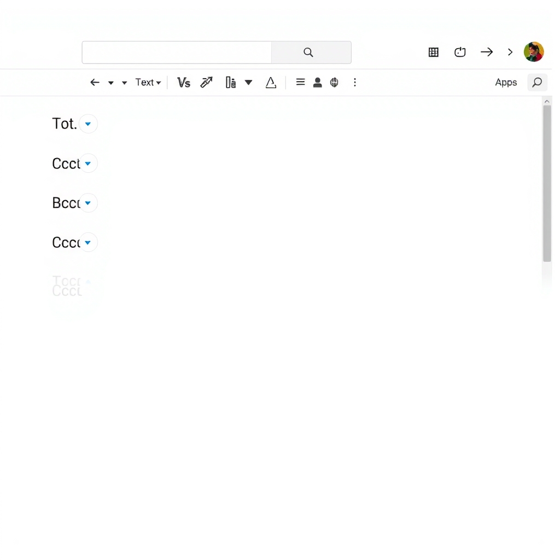Click the column layout icon in toolbar
560x560 pixels.
(230, 83)
